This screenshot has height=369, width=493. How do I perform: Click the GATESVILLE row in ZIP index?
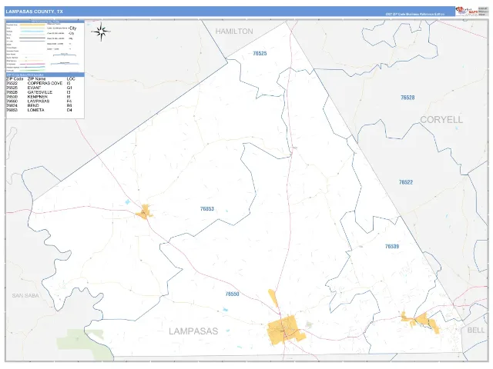39,92
